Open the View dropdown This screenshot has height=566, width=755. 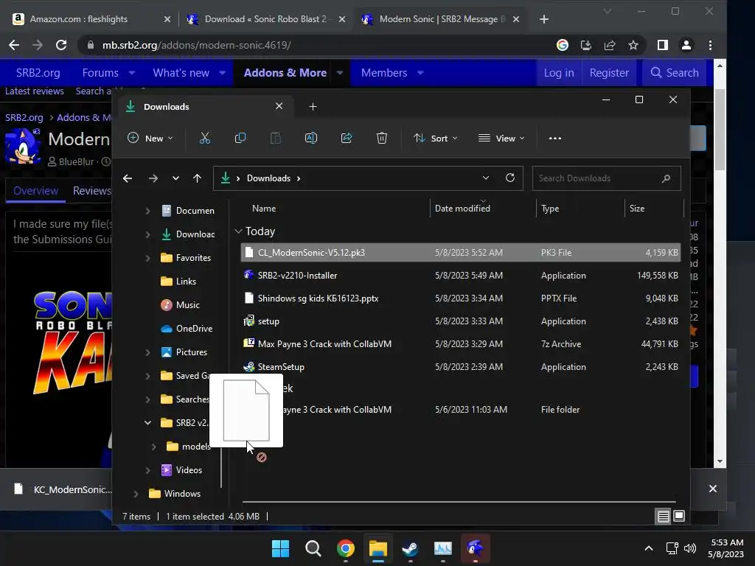[501, 138]
